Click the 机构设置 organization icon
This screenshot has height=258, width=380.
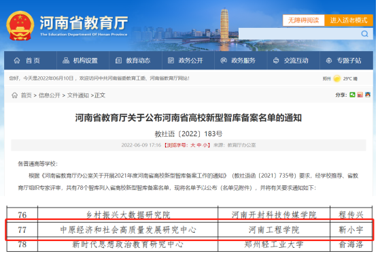(66, 61)
